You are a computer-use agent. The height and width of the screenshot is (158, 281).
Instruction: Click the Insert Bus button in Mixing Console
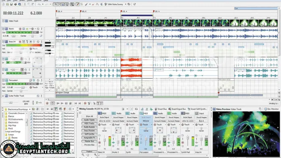[x=161, y=109]
